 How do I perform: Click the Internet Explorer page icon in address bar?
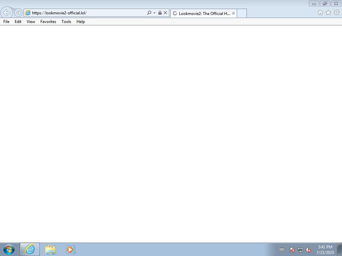[28, 13]
